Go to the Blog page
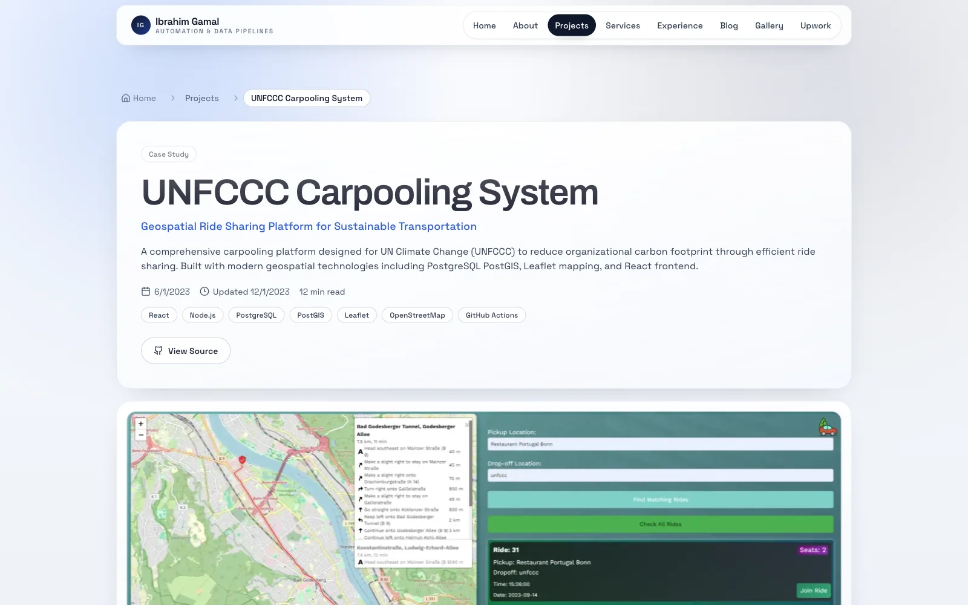The width and height of the screenshot is (968, 605). tap(728, 25)
